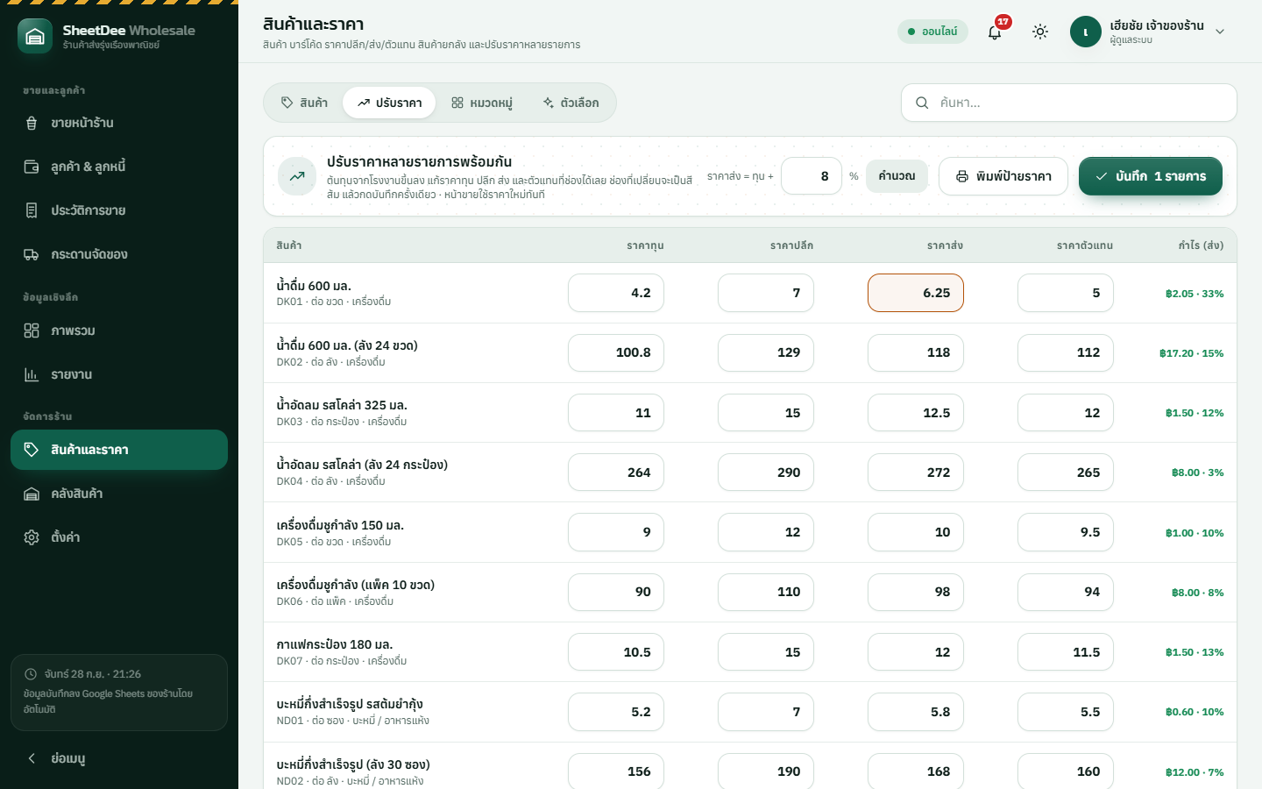Click the trend icon beside ปรับราคาหลายรายการพร้อมกัน
Viewport: 1262px width, 789px height.
tap(297, 176)
